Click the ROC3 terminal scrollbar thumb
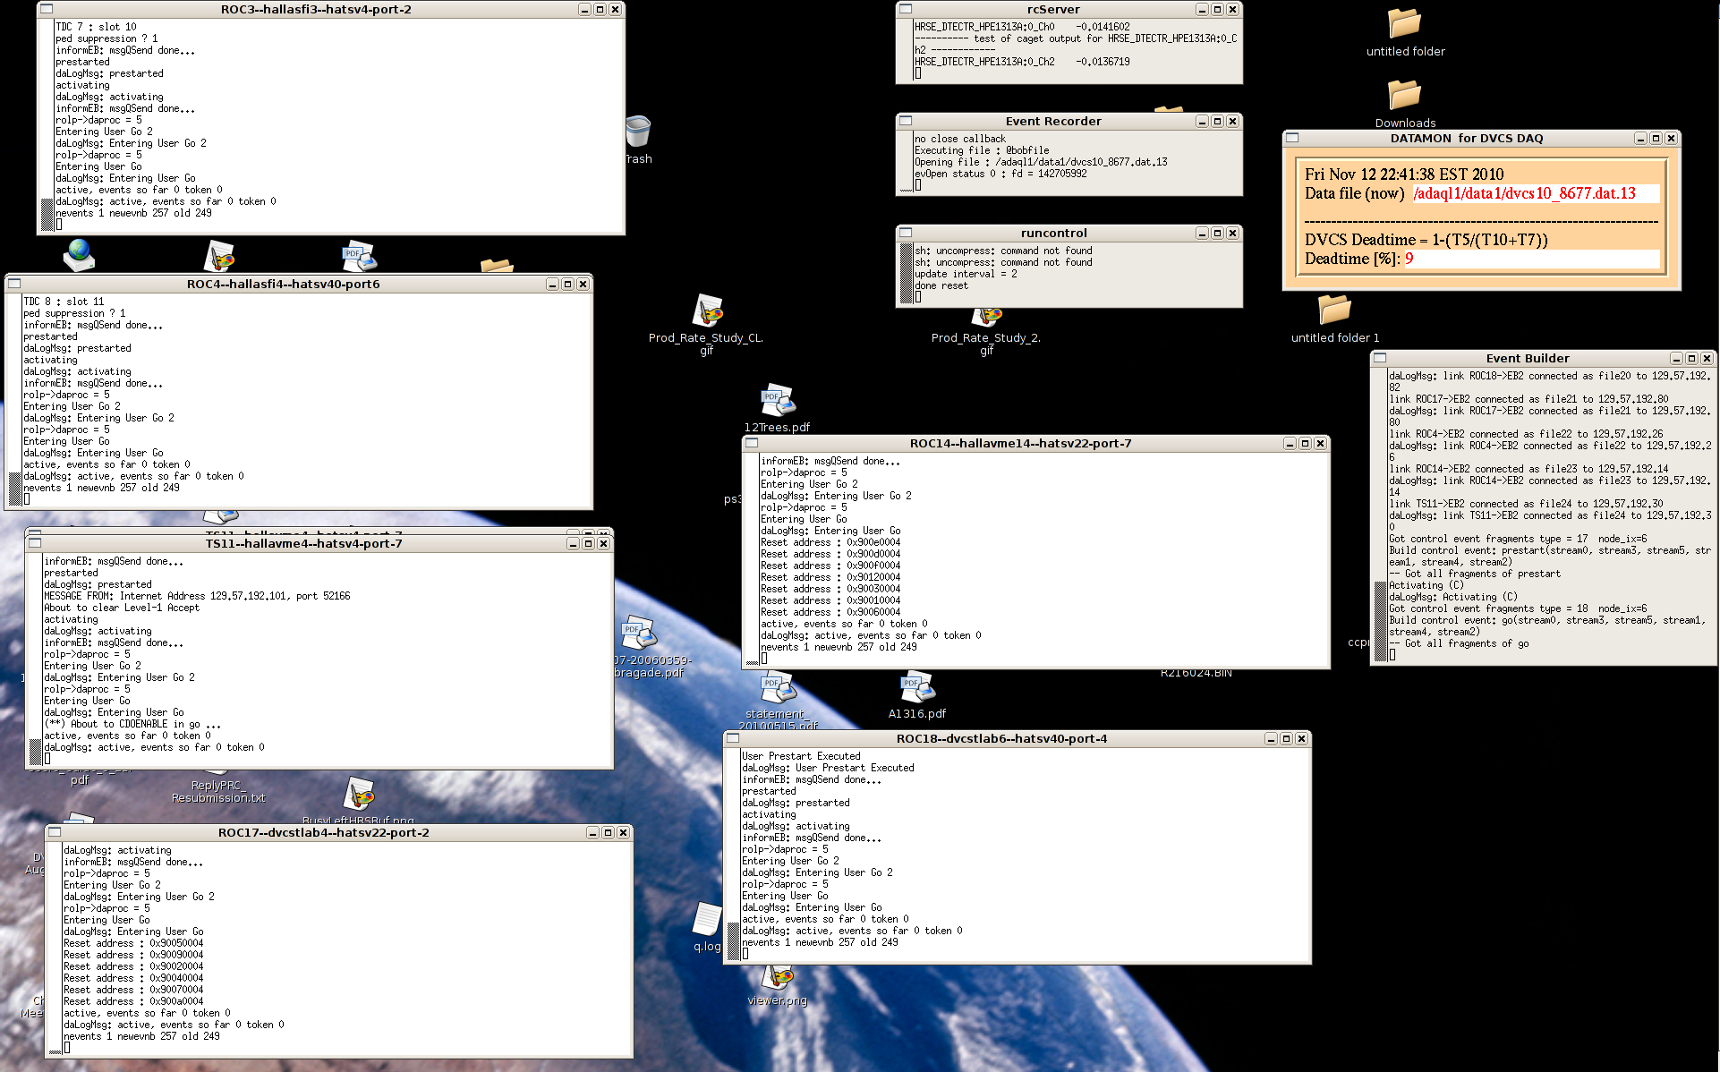The height and width of the screenshot is (1072, 1720). 47,214
